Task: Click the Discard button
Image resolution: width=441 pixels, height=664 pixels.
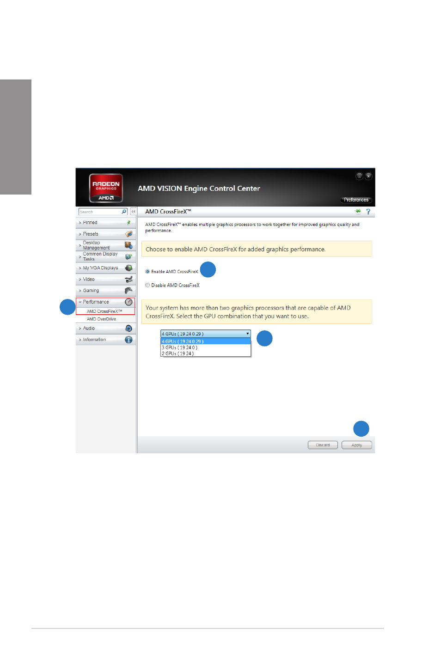Action: [x=323, y=445]
